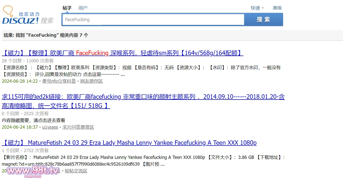Open the 高级 advanced search link
The width and height of the screenshot is (343, 180).
click(x=277, y=8)
